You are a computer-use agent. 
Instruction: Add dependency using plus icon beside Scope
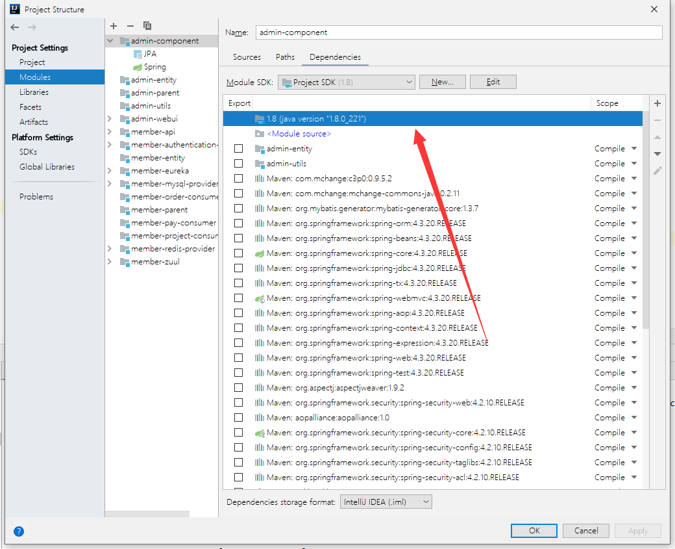657,103
